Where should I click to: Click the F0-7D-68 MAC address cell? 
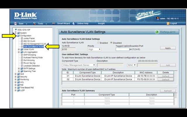click(x=146, y=80)
